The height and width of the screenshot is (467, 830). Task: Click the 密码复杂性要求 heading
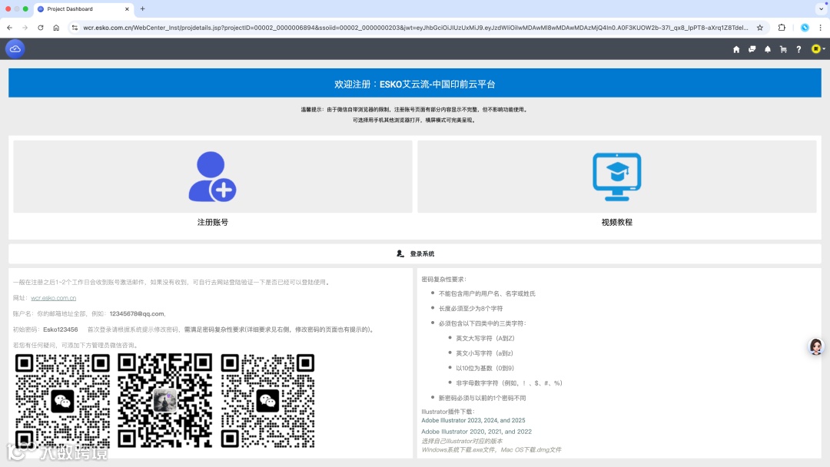click(x=443, y=280)
